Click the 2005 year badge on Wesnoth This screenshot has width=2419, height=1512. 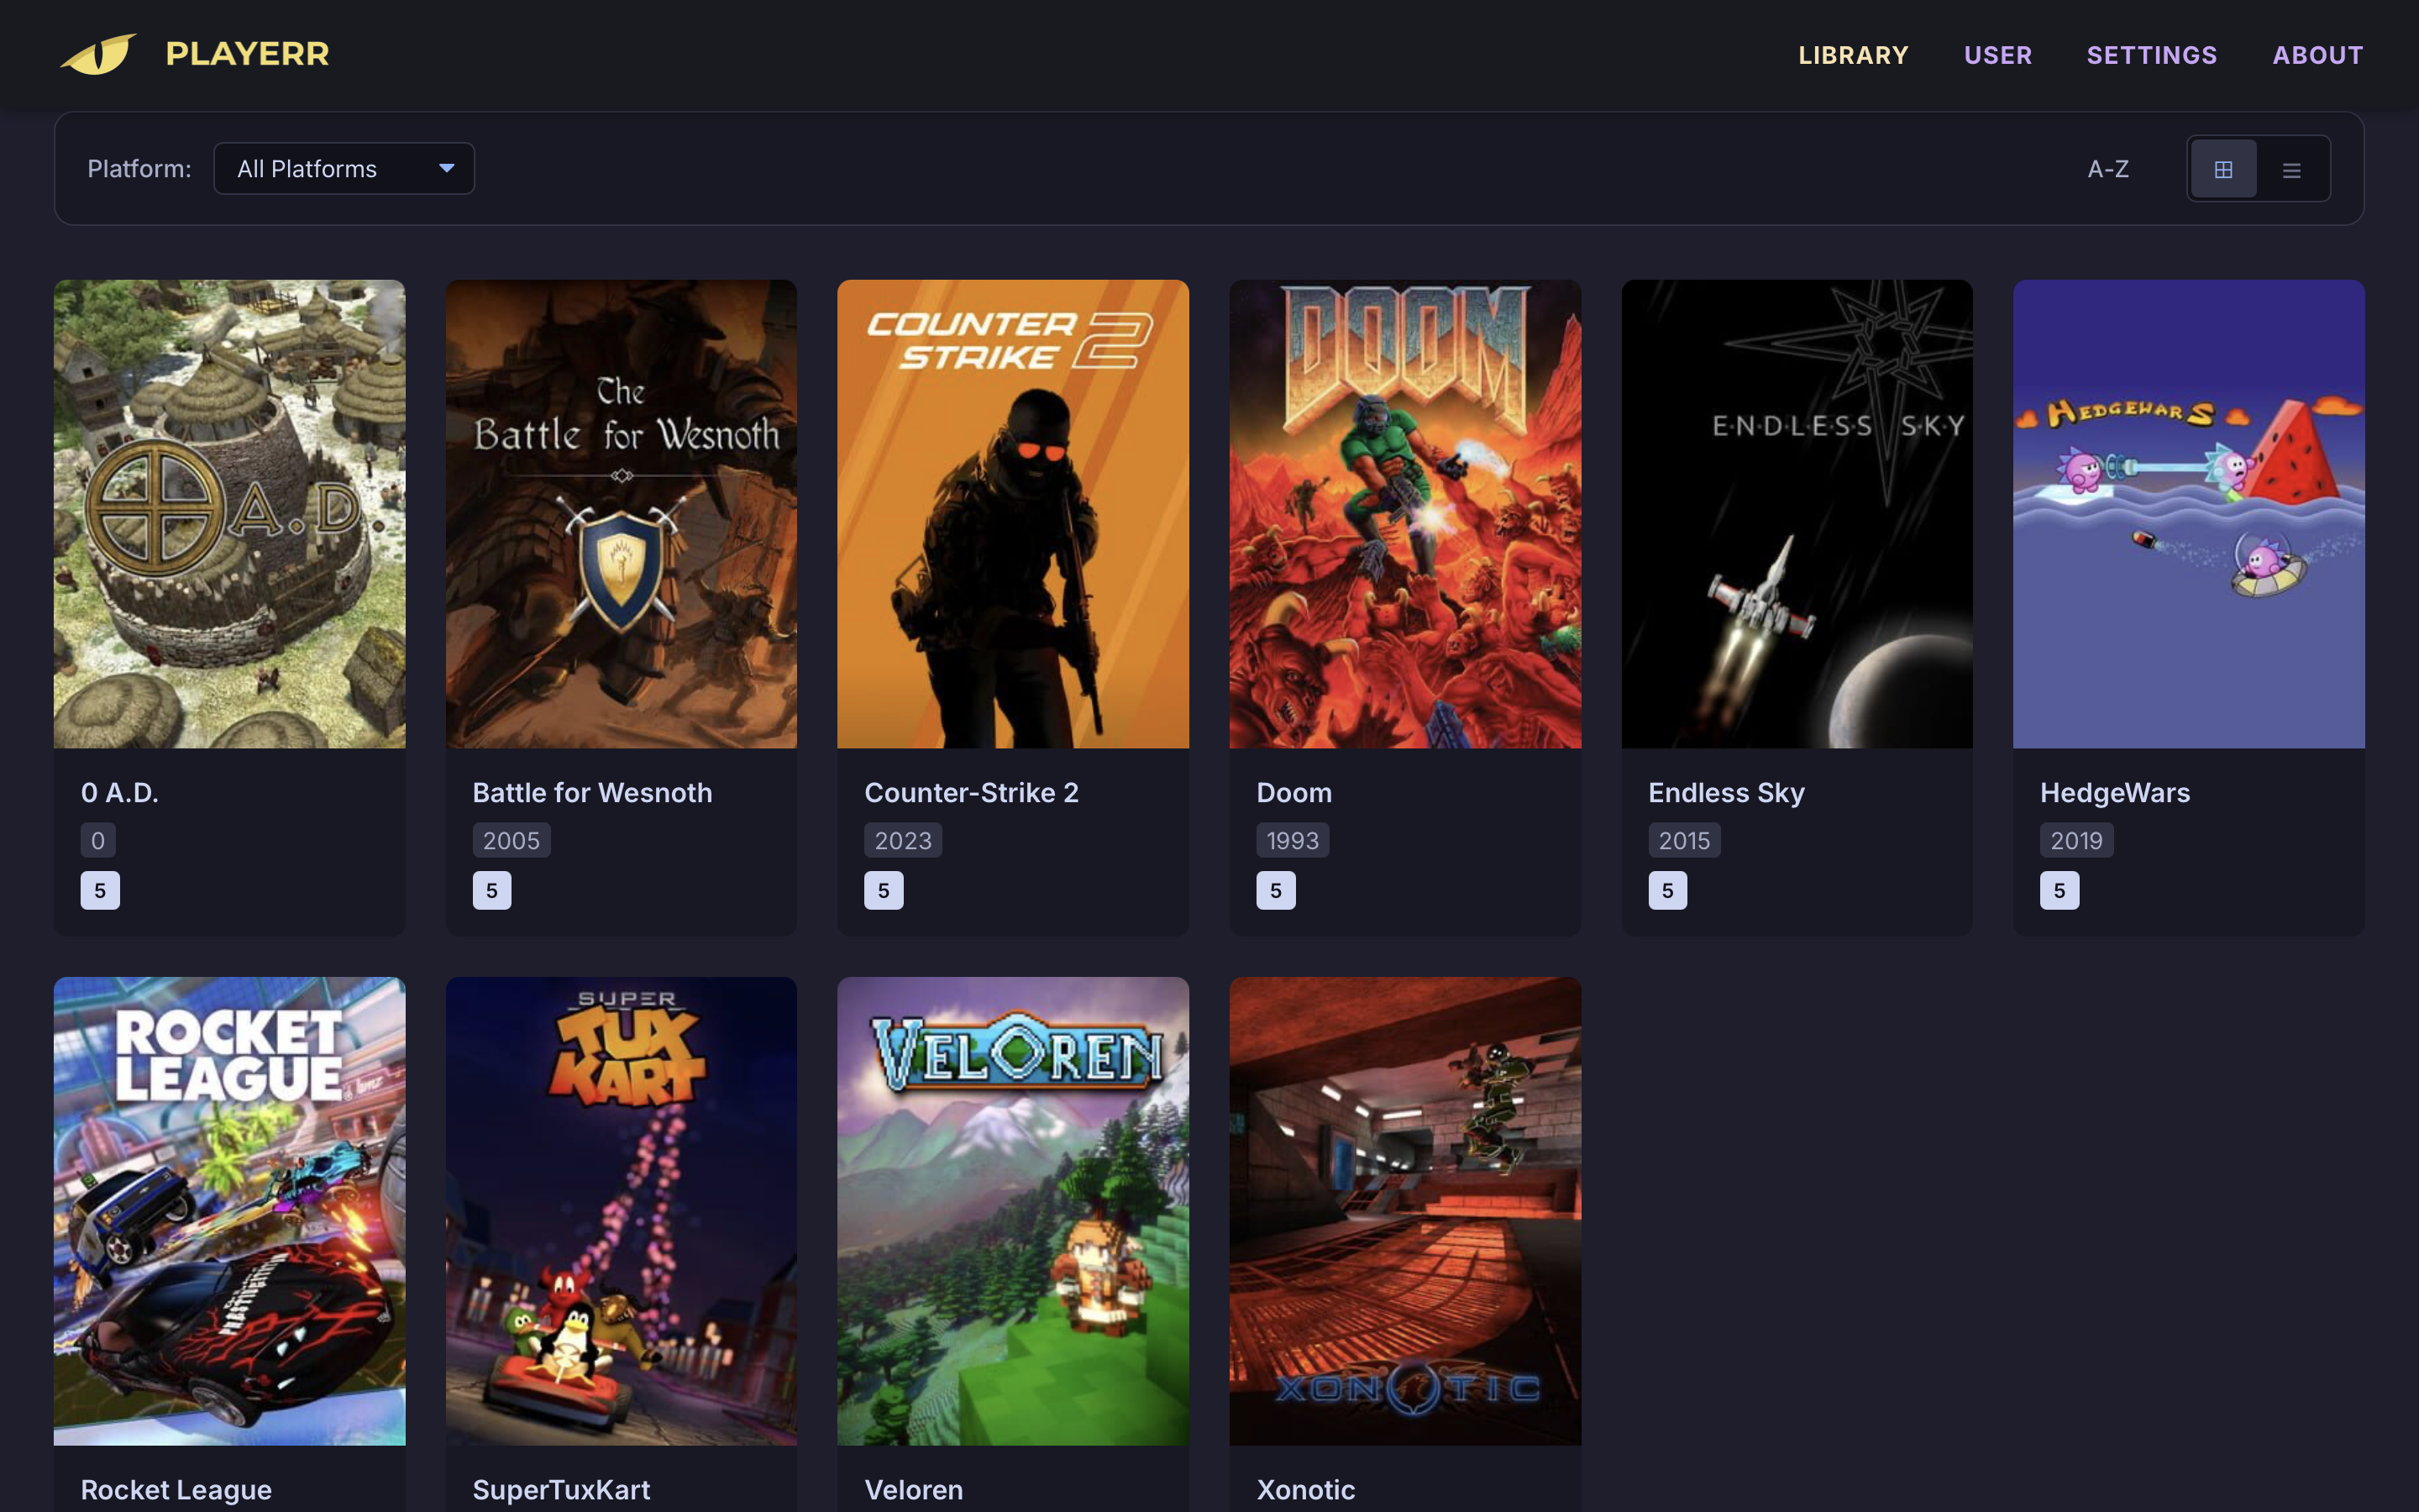[511, 841]
